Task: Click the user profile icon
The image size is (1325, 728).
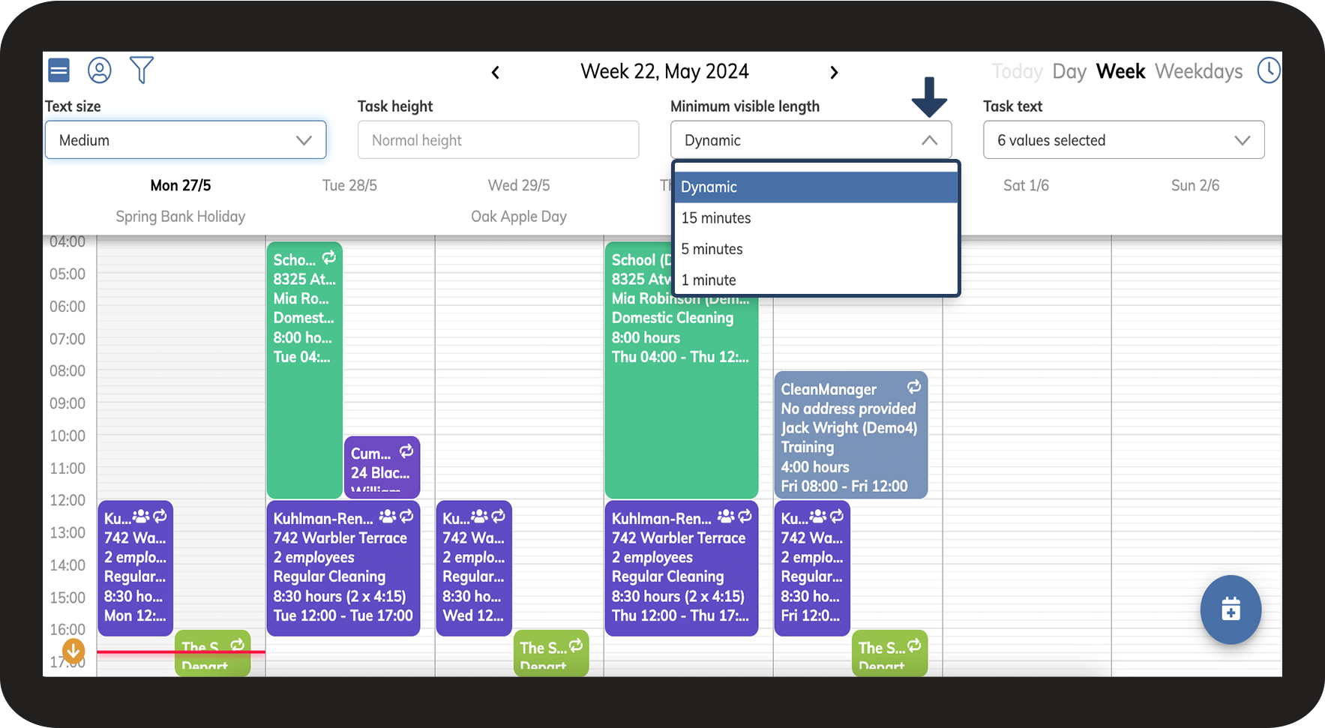Action: (x=100, y=70)
